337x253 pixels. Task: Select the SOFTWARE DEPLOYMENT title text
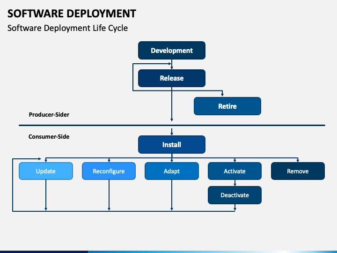pyautogui.click(x=72, y=14)
